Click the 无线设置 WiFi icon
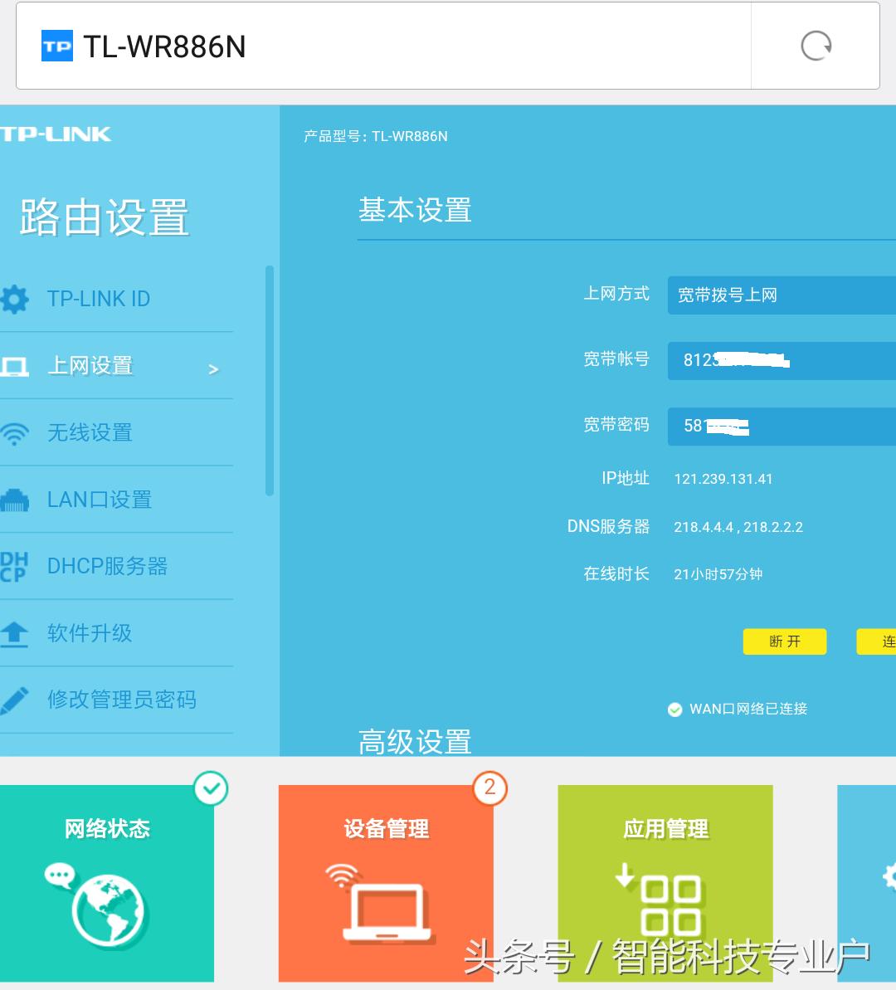Viewport: 896px width, 990px height. (15, 432)
